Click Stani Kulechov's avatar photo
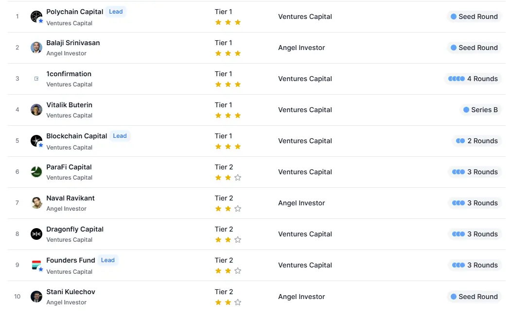 click(36, 297)
